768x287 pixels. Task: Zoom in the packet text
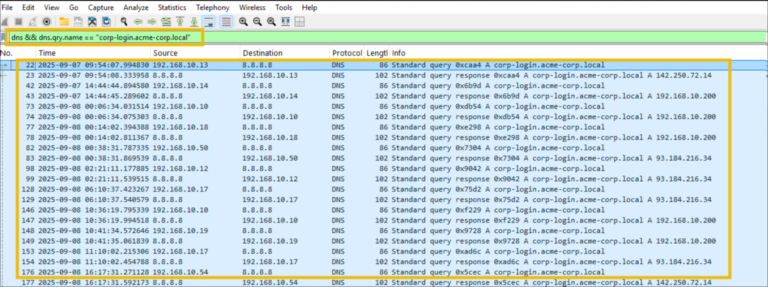tap(243, 22)
